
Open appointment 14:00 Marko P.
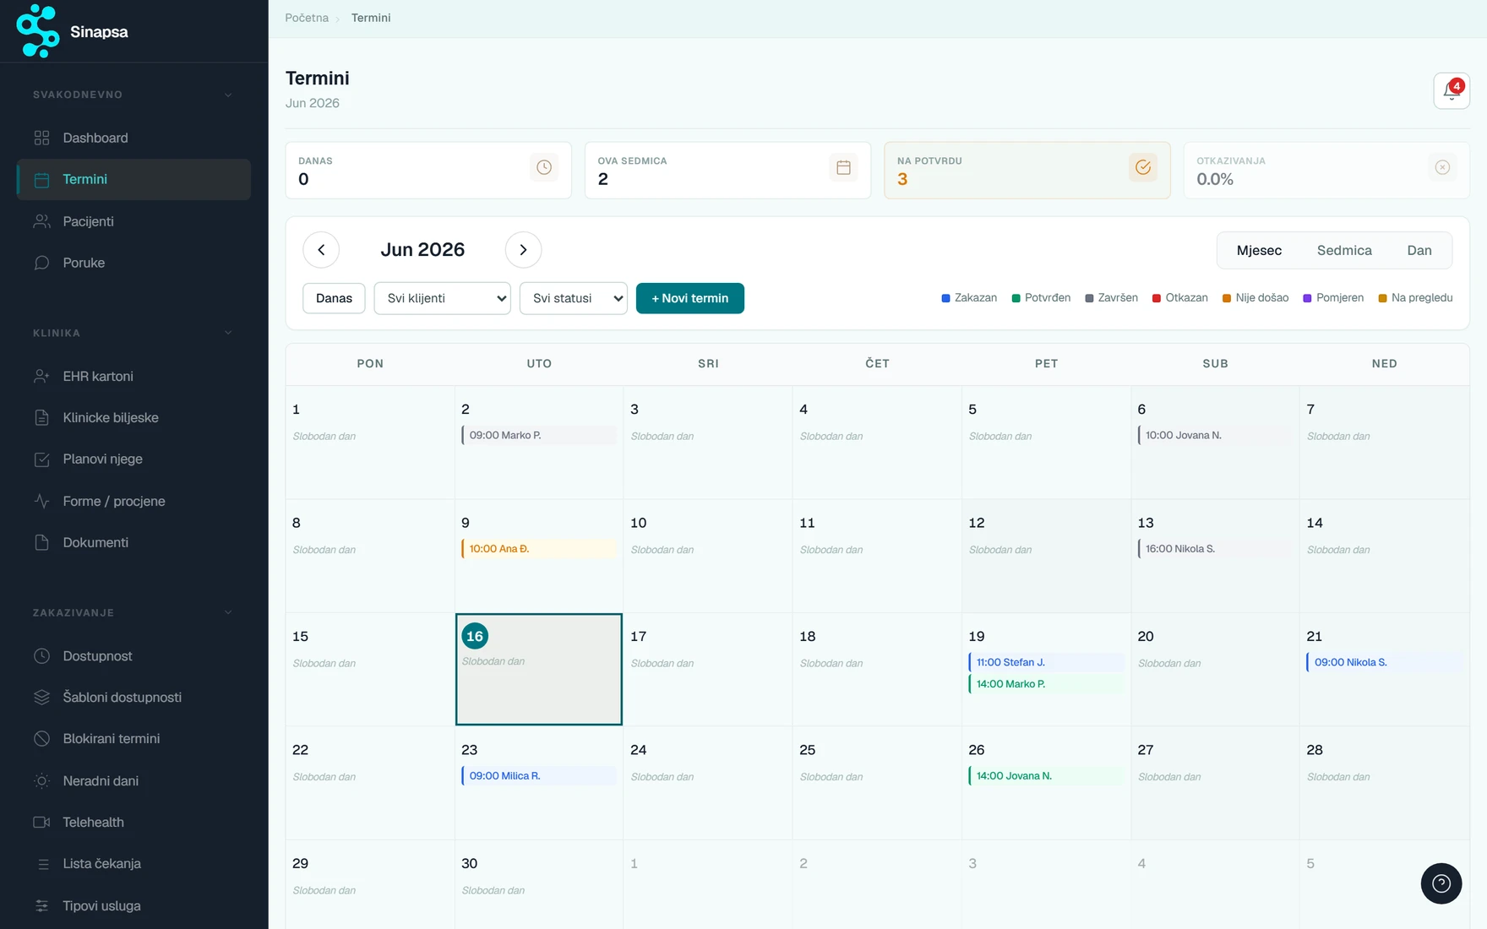pyautogui.click(x=1046, y=684)
